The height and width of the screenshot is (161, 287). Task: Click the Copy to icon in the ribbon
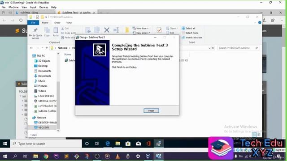(97, 30)
